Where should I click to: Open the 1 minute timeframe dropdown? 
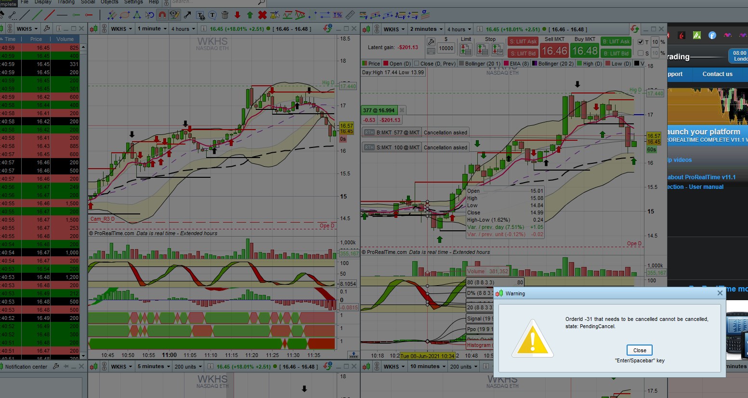coord(152,29)
